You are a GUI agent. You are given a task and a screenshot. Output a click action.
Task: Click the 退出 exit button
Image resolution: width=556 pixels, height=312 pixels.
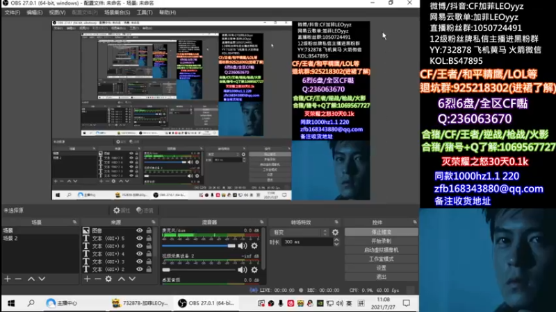click(381, 277)
